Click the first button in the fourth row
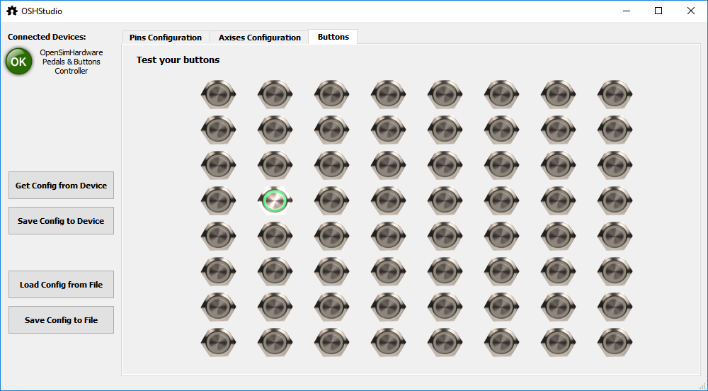The image size is (708, 391). (x=218, y=200)
